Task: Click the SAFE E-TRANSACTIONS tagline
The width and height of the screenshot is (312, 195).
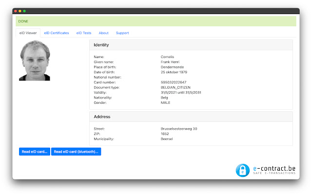Action: [x=274, y=173]
